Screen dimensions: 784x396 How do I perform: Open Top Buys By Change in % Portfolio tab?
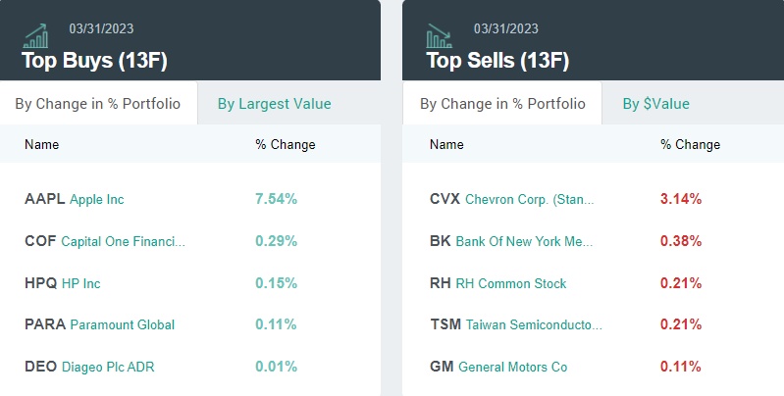(97, 104)
